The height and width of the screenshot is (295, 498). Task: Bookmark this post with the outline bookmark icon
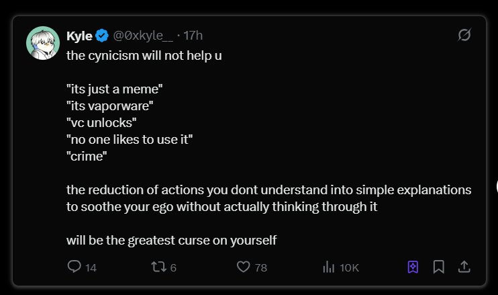[439, 267]
